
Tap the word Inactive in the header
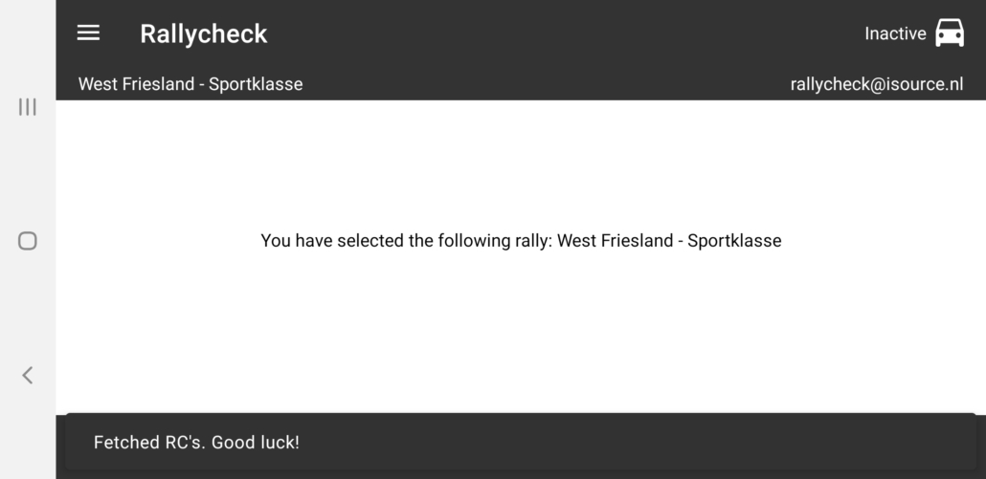click(895, 33)
